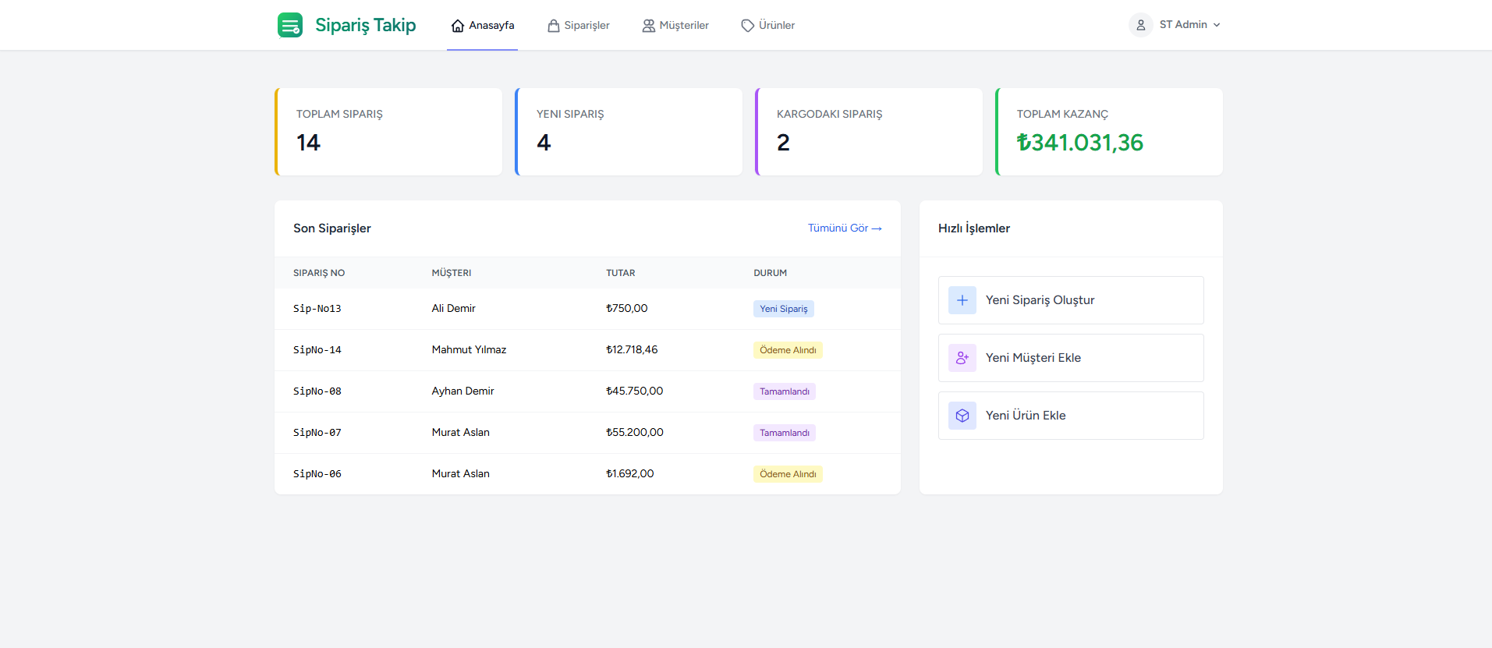
Task: Follow the Tümünü Gör link
Action: click(x=844, y=228)
